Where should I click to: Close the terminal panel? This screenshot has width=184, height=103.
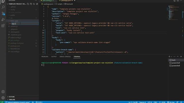(181, 57)
